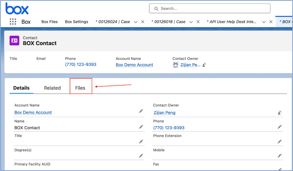The width and height of the screenshot is (293, 171).
Task: Close the 00126018 Case tab
Action: [198, 22]
